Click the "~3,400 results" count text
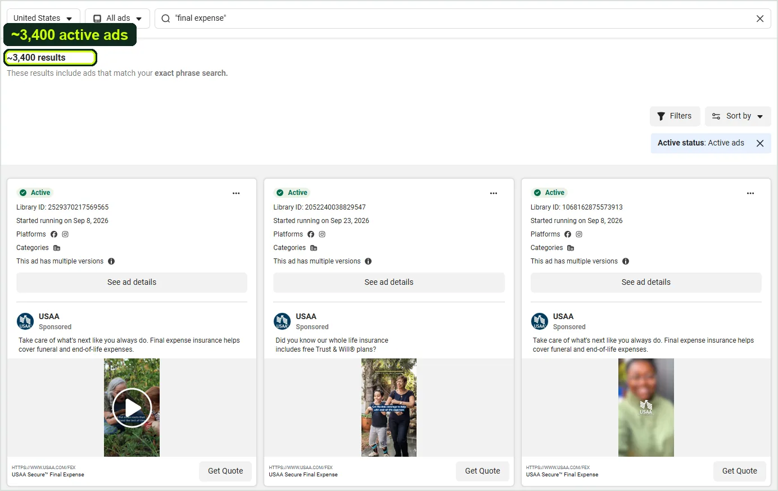Viewport: 778px width, 491px height. 37,58
